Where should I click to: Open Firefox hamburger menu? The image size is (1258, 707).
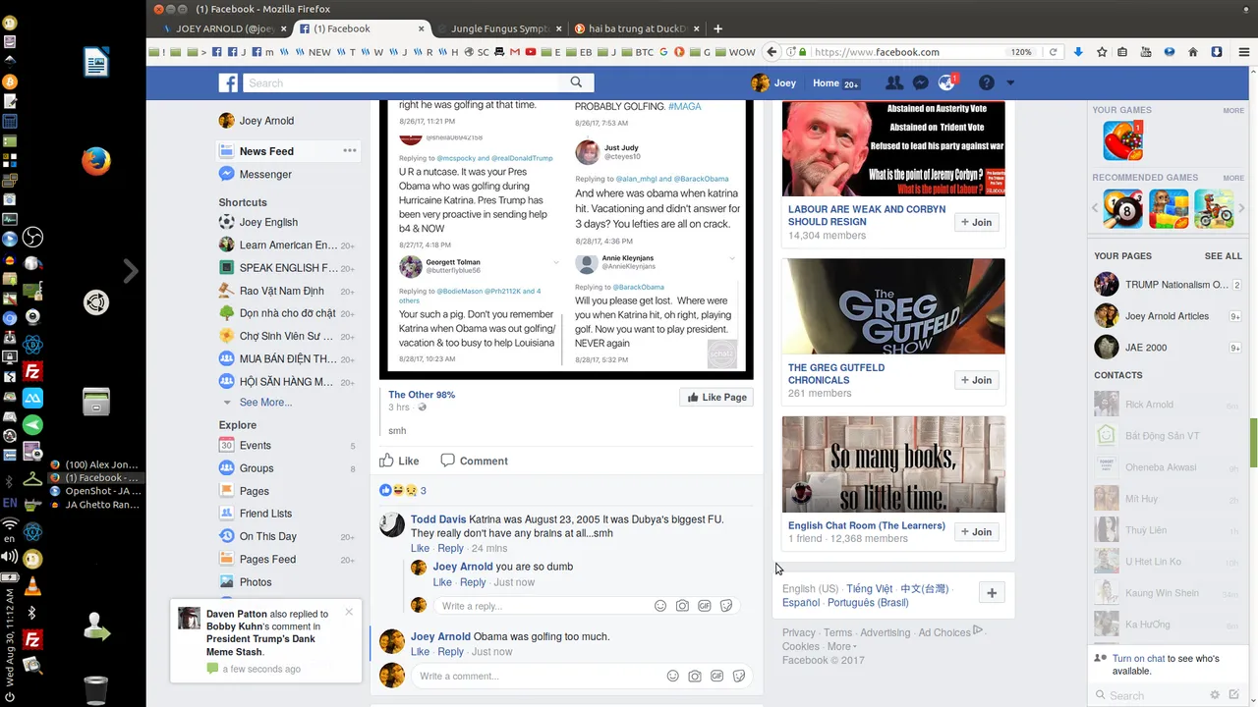tap(1244, 52)
